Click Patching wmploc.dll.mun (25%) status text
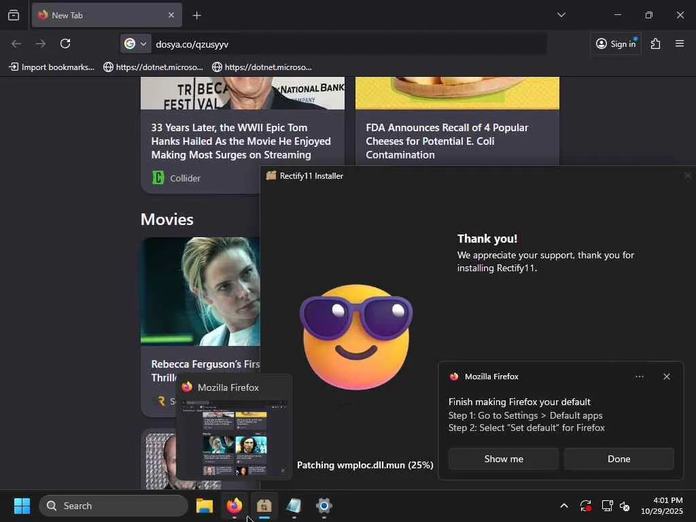696x522 pixels. (365, 465)
